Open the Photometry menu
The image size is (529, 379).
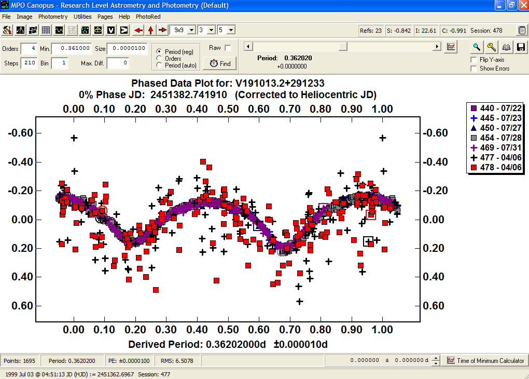[x=52, y=17]
